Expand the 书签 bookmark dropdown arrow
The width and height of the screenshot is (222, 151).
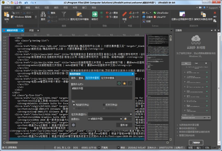[x=124, y=22]
